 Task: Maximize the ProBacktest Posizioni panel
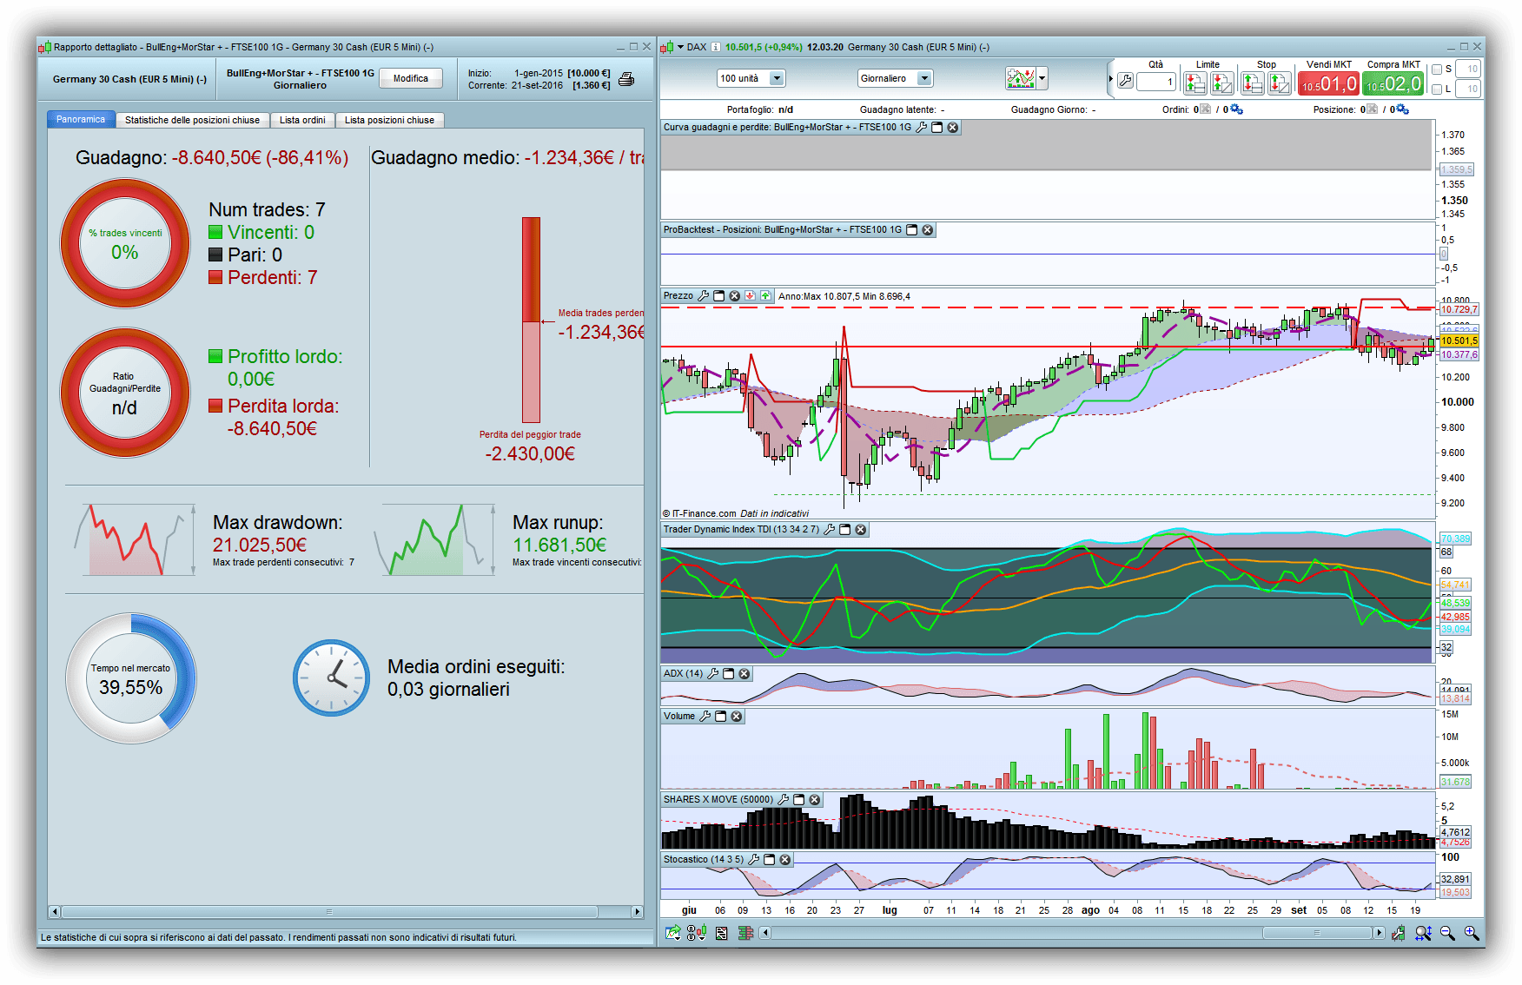[x=912, y=230]
